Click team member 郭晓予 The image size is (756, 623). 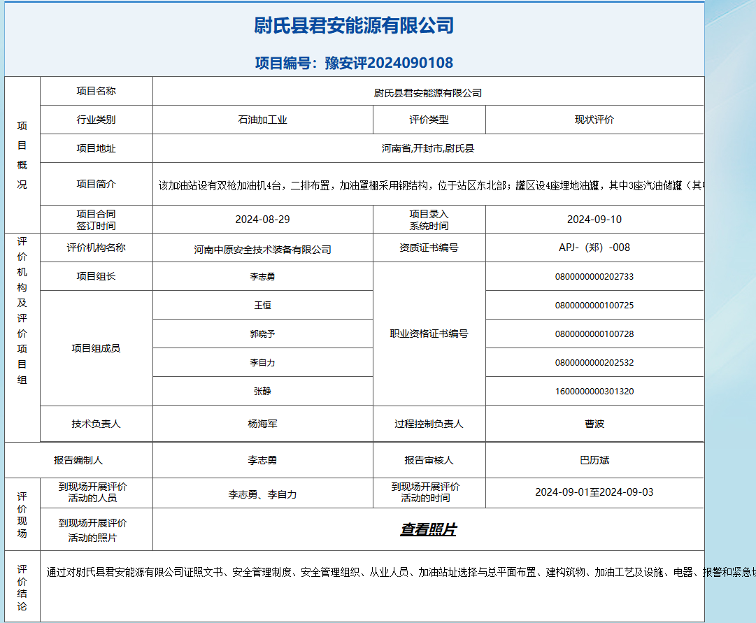(263, 334)
